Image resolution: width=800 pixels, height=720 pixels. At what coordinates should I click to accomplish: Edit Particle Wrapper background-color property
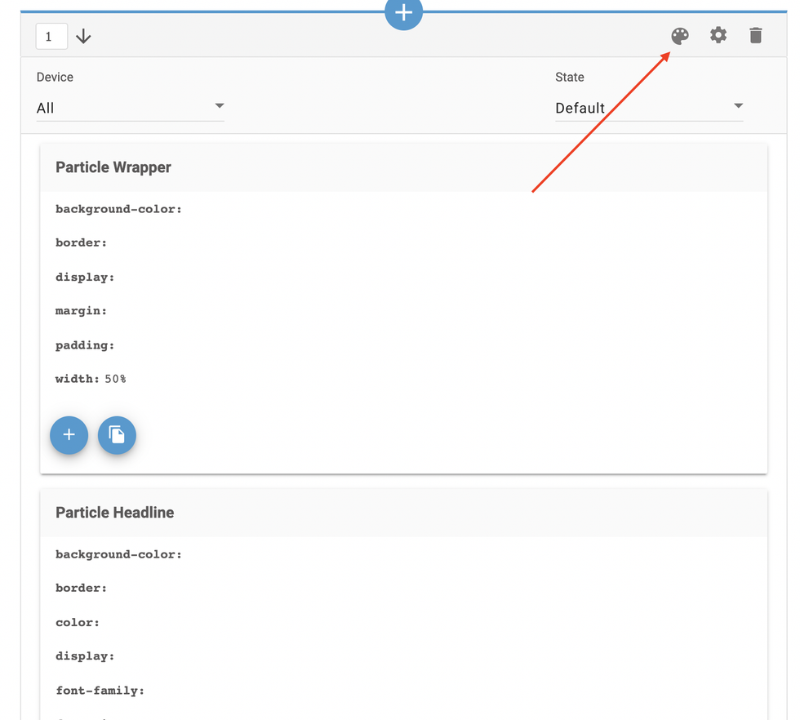[118, 209]
